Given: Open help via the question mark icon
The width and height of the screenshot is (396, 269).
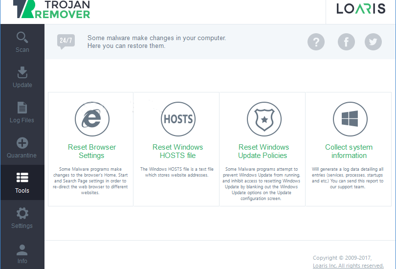Looking at the screenshot, I should click(x=316, y=42).
